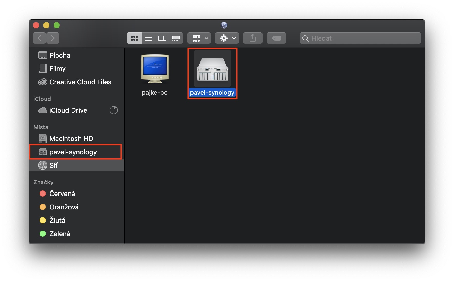This screenshot has height=282, width=454.
Task: Click the forward navigation arrow
Action: point(53,38)
